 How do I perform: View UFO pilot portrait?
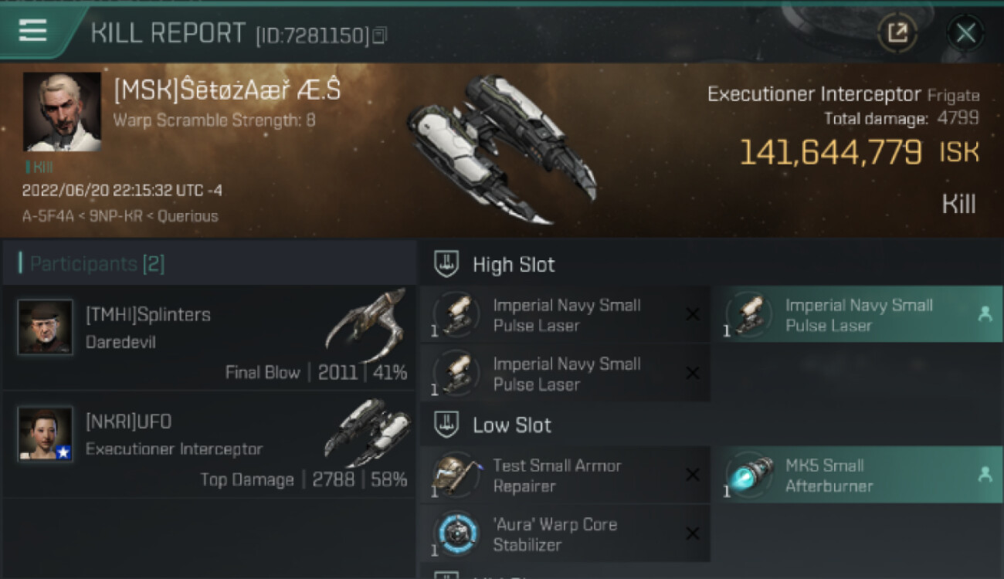click(x=45, y=434)
